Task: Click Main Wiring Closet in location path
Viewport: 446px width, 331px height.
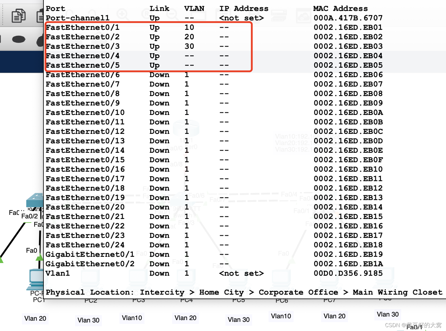Action: click(x=397, y=292)
